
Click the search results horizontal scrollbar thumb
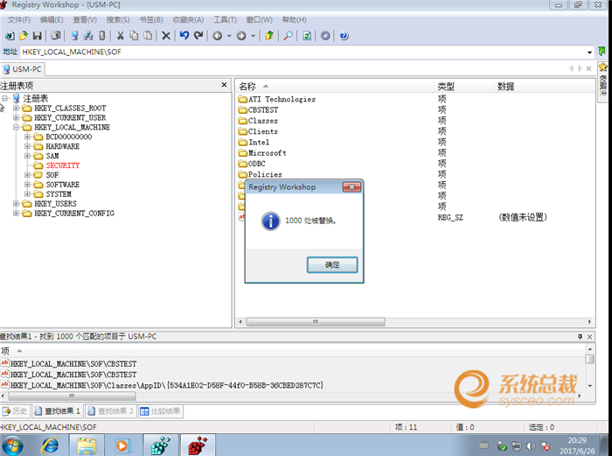tap(72, 396)
